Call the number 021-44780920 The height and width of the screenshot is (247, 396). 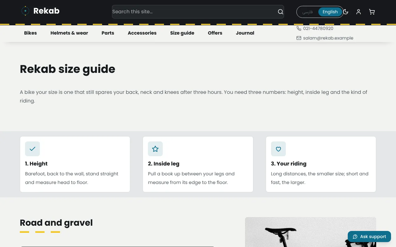click(318, 28)
